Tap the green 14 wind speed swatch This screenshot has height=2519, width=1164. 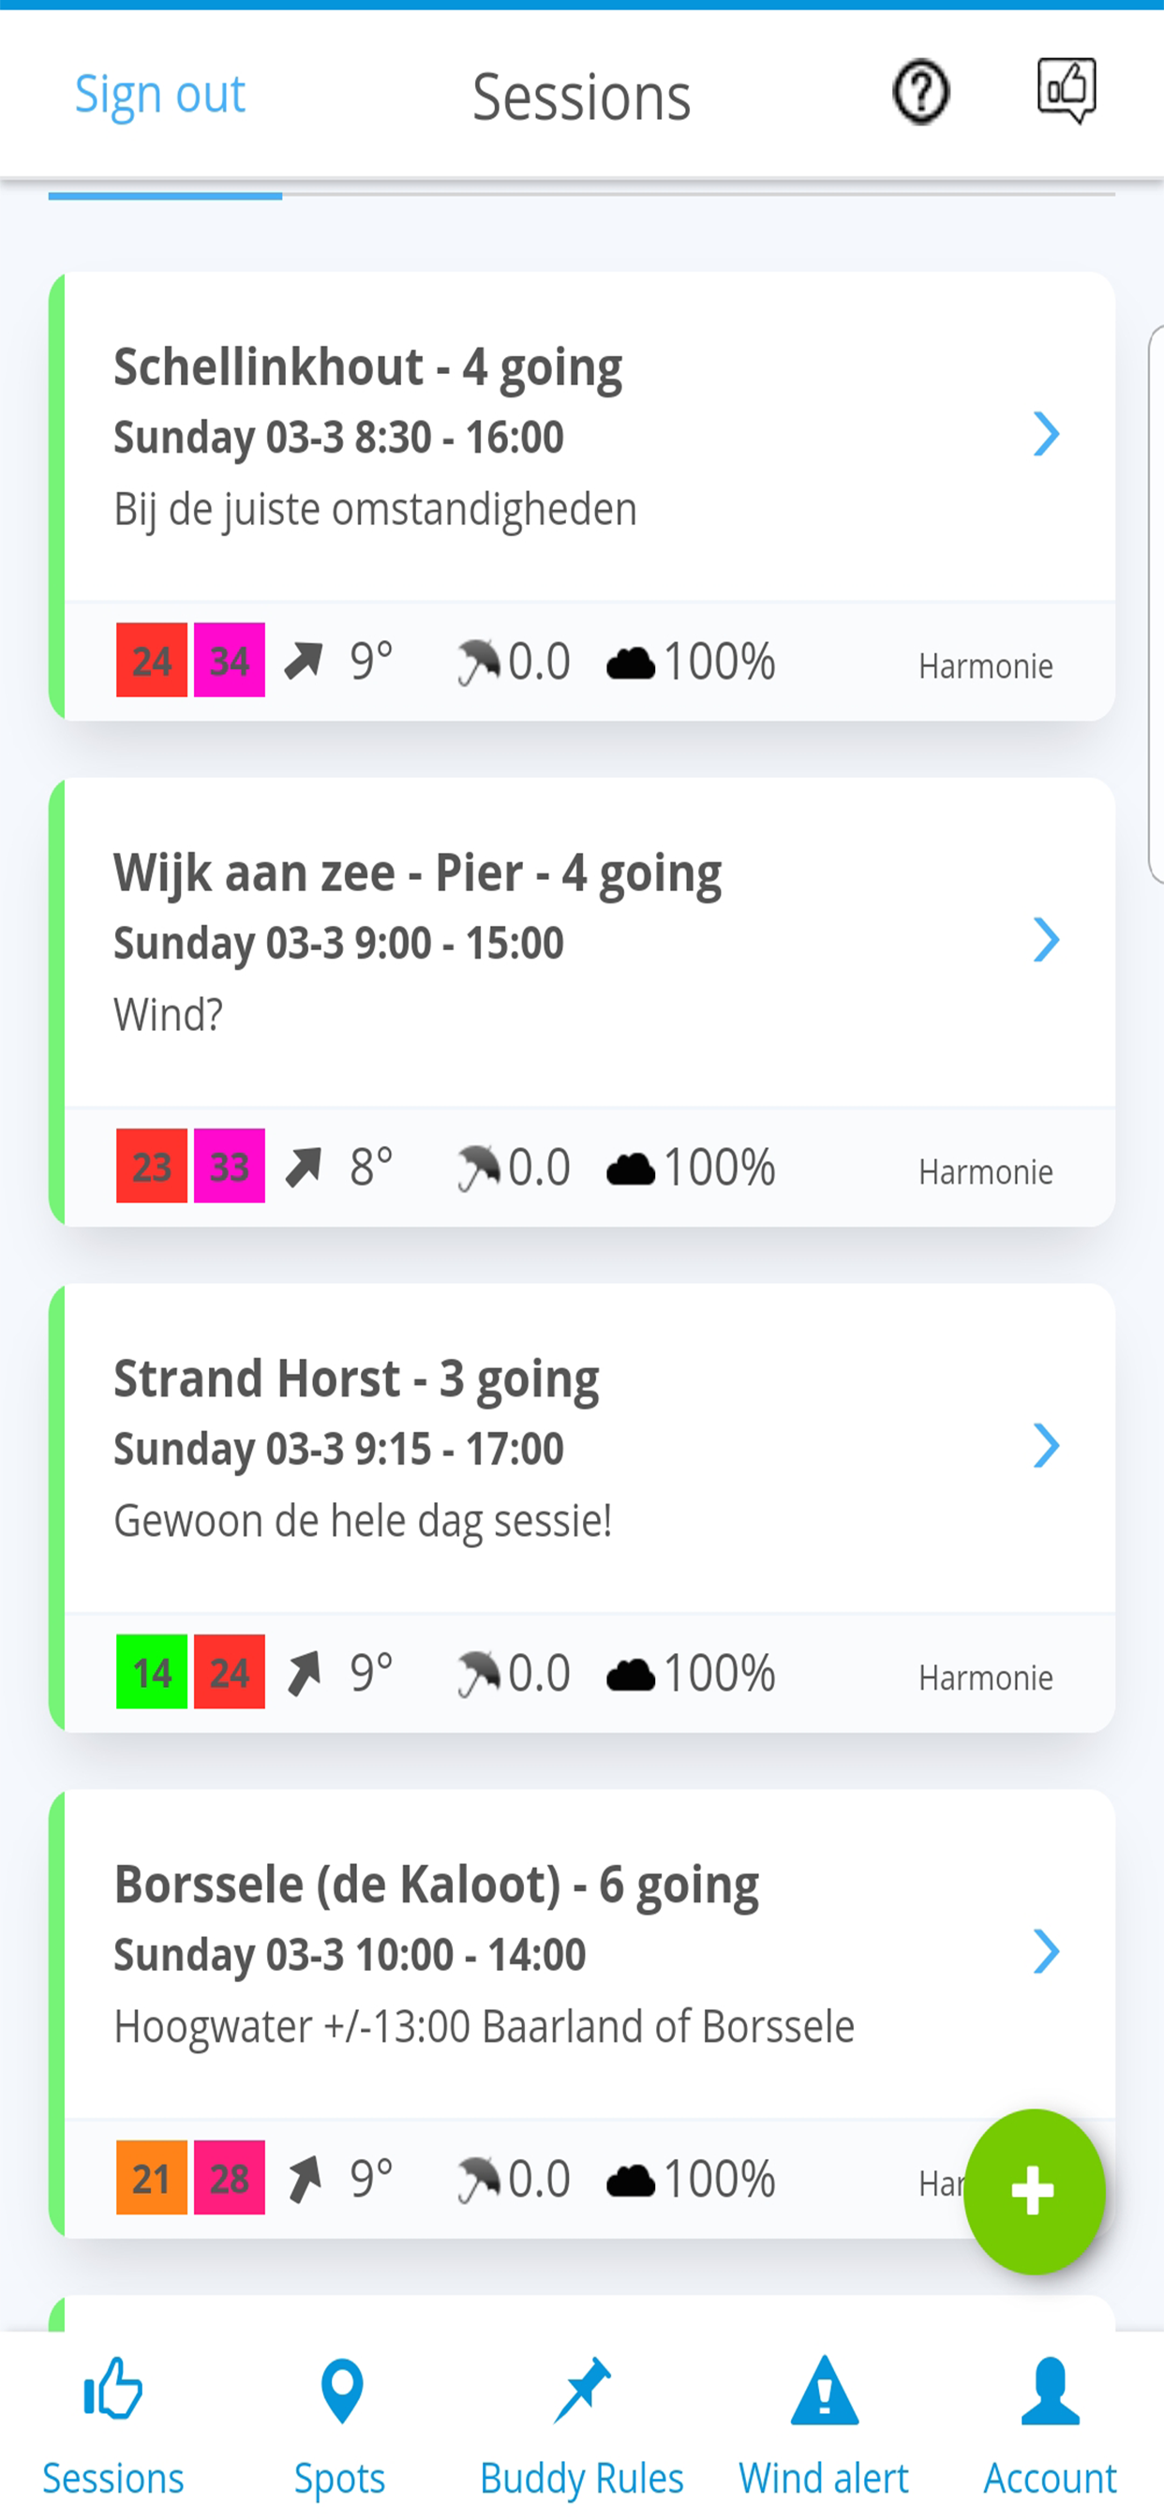tap(152, 1671)
